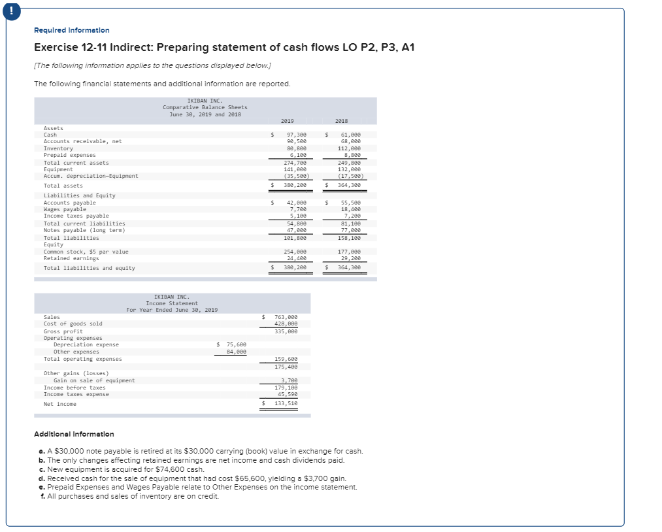
Task: Select the Net income value $133,510
Action: (x=286, y=404)
